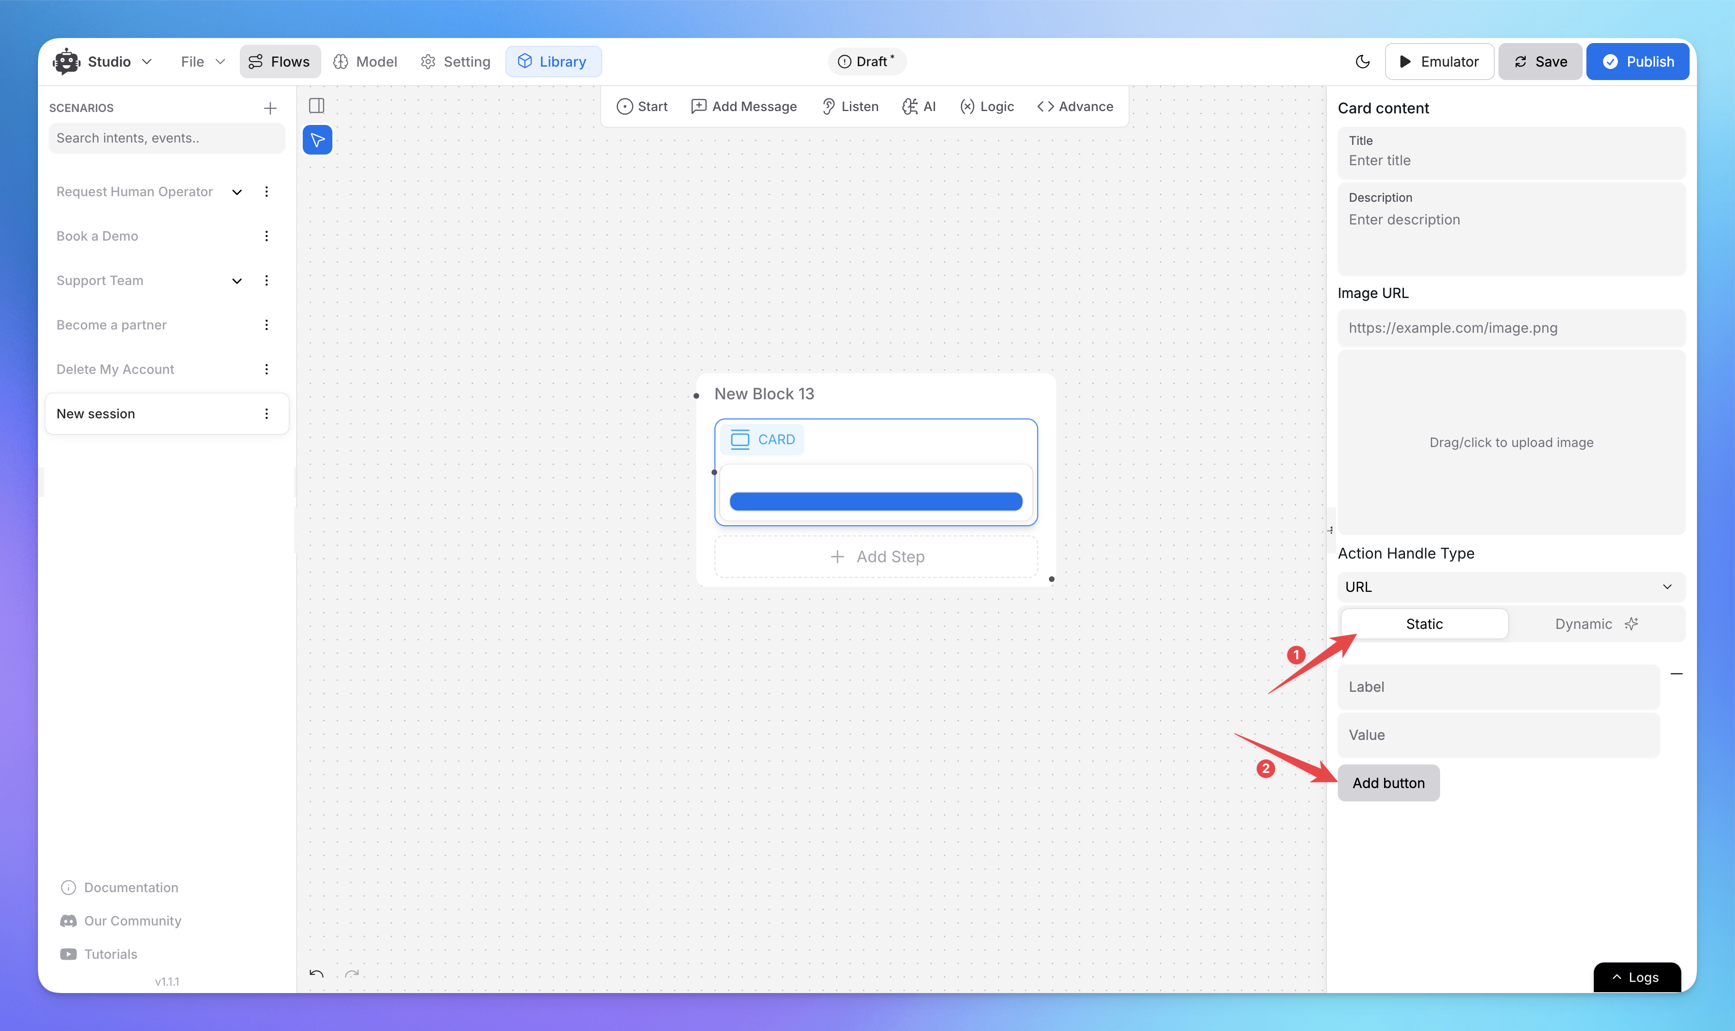
Task: Open the Tutorials link
Action: (99, 955)
